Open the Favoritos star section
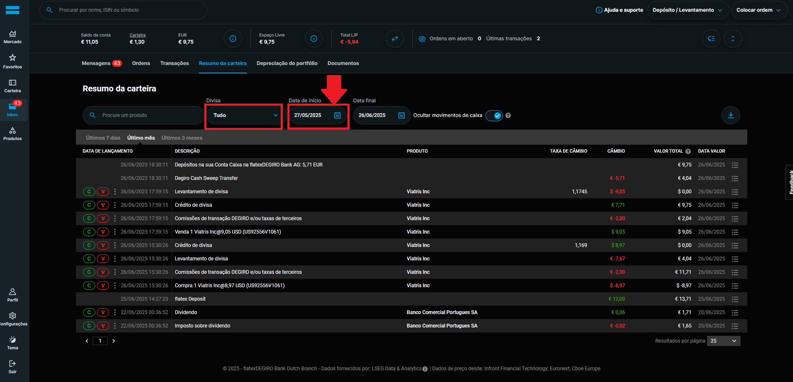793x382 pixels. pos(13,61)
